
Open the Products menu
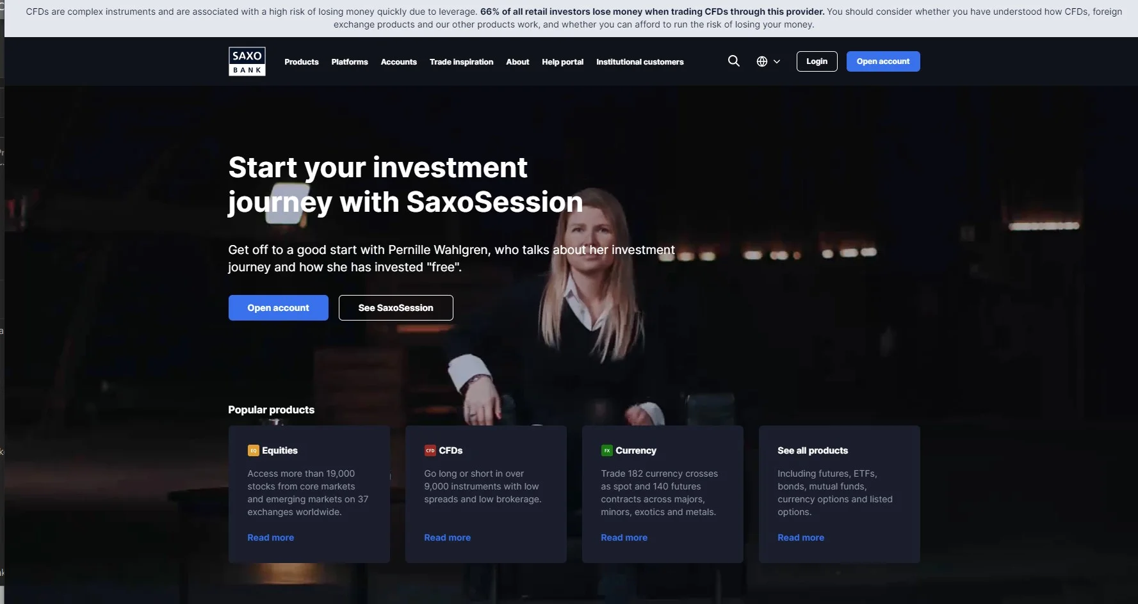[x=302, y=62]
